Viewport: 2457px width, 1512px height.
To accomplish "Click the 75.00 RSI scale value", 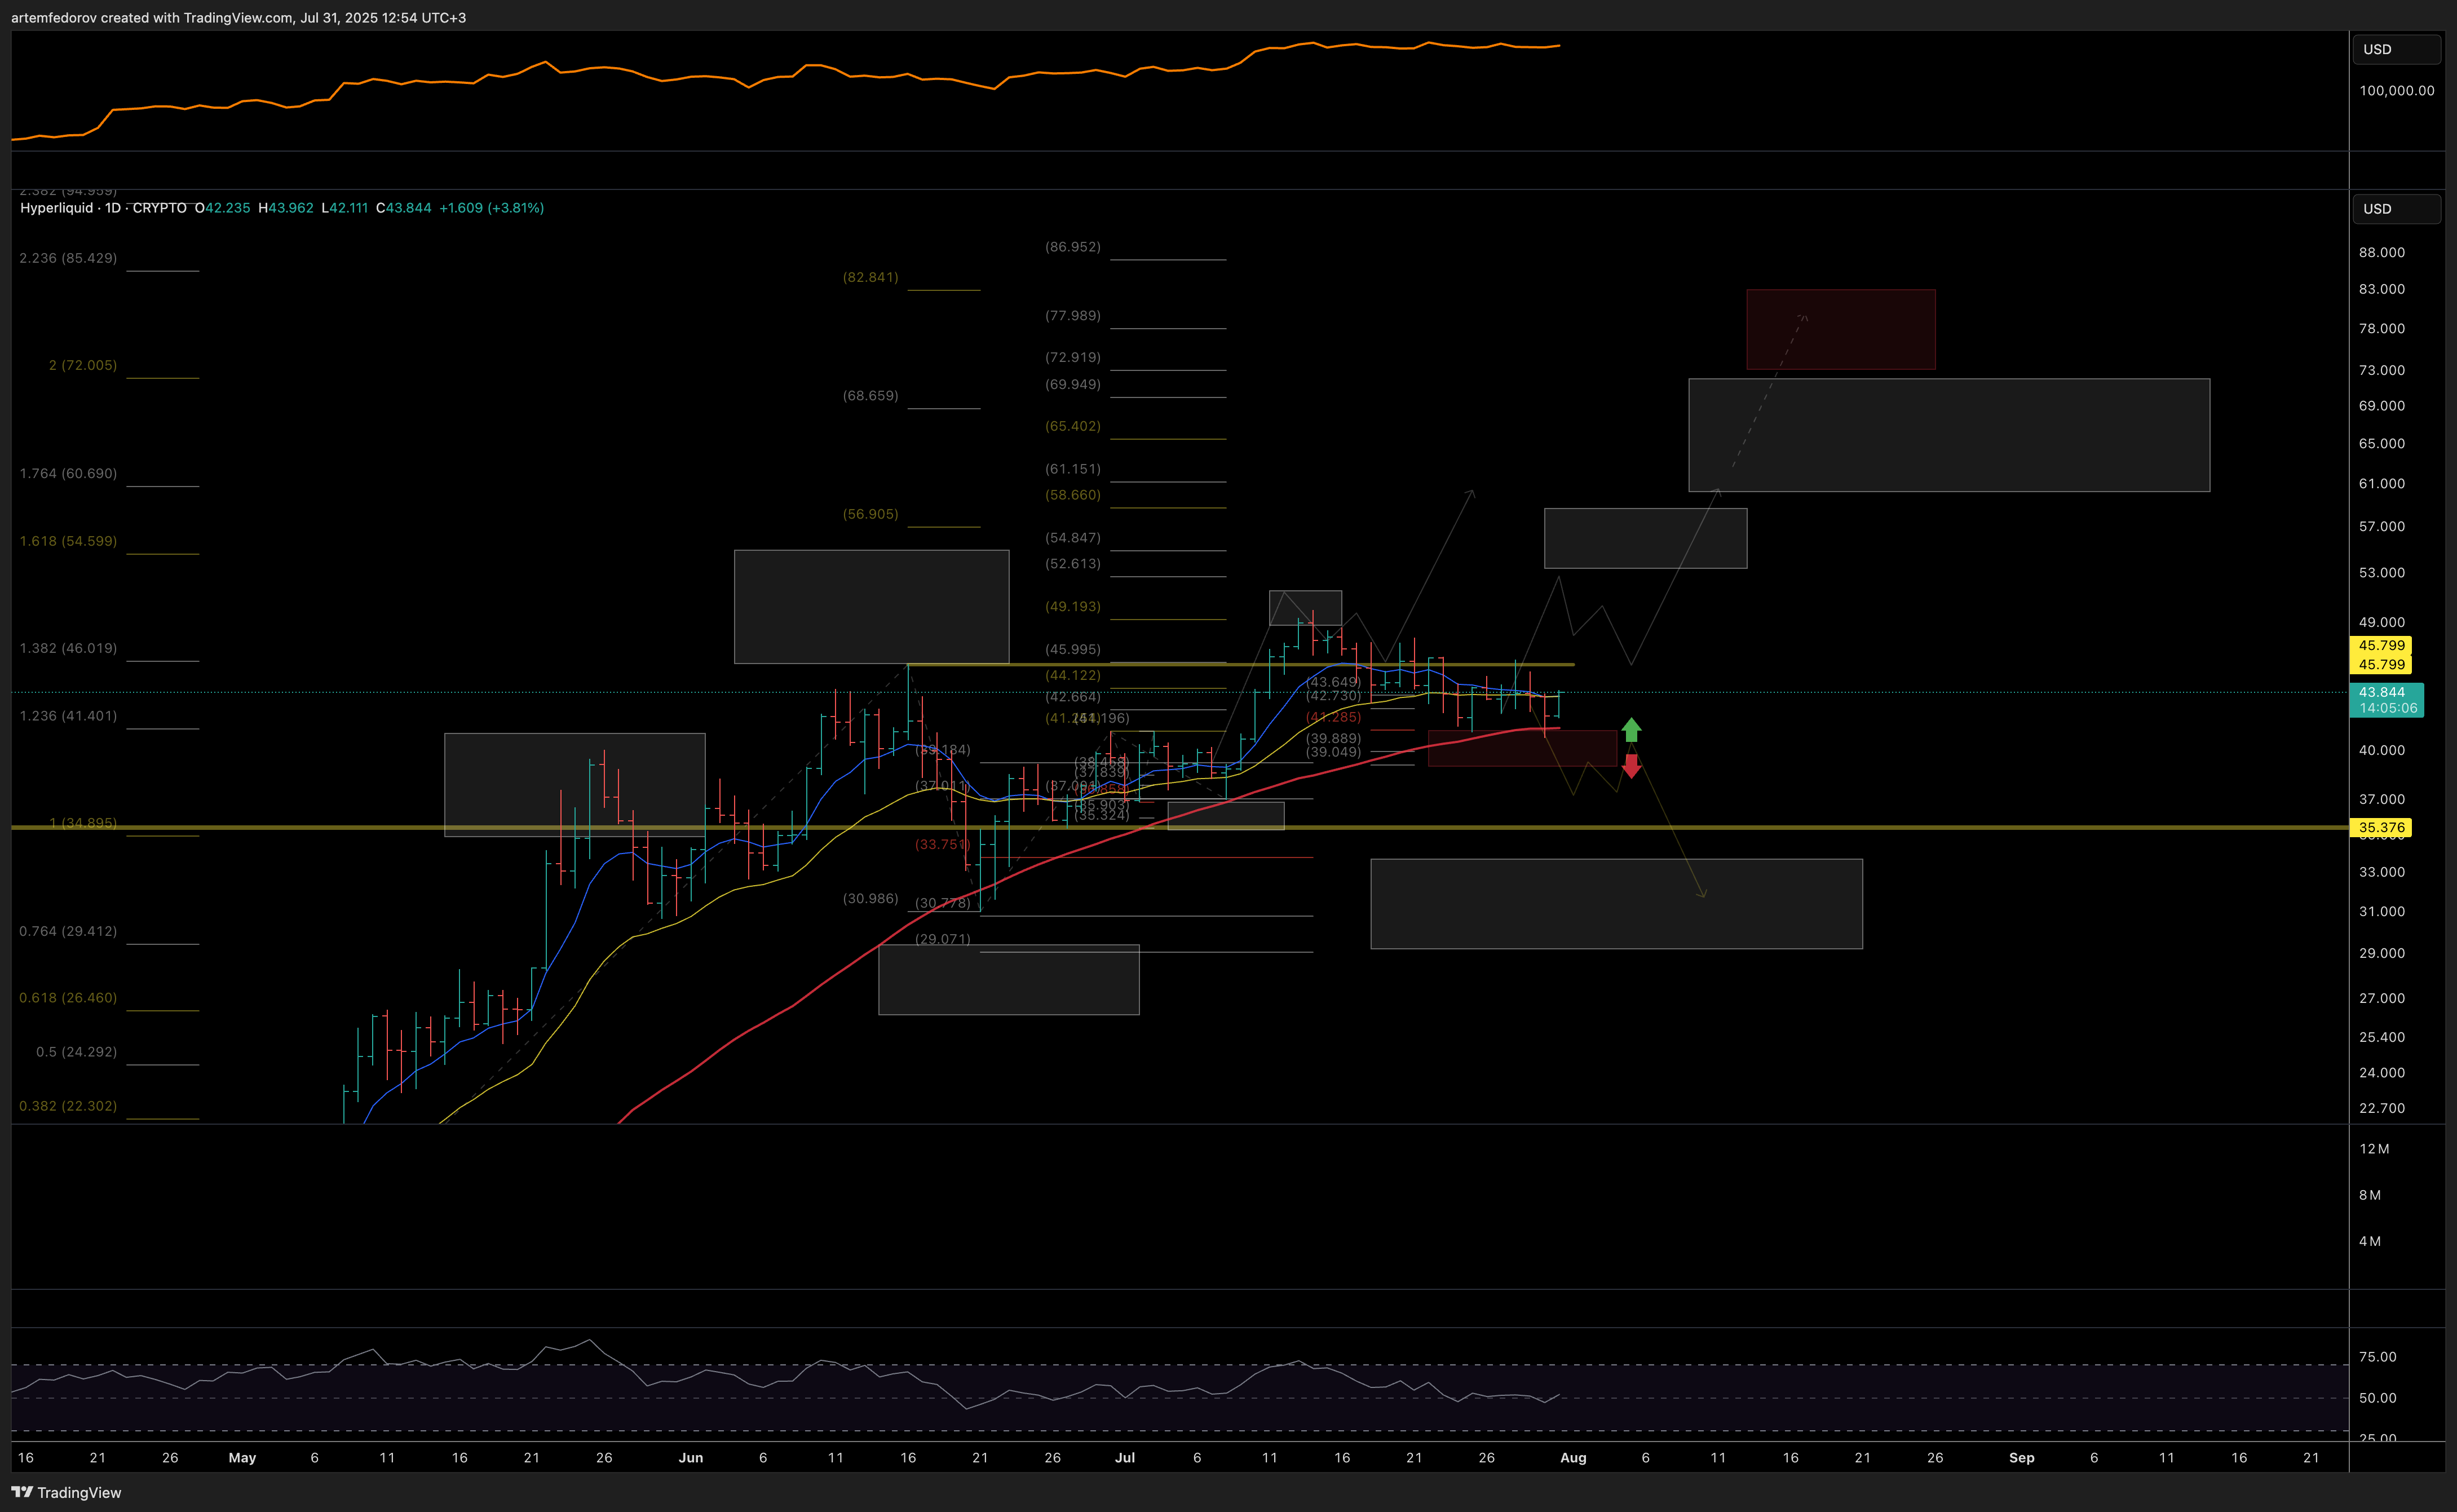I will 2378,1357.
